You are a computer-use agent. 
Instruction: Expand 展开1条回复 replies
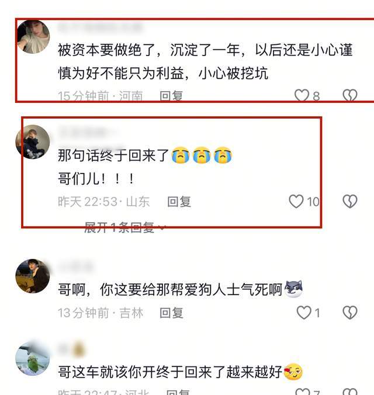coord(124,228)
